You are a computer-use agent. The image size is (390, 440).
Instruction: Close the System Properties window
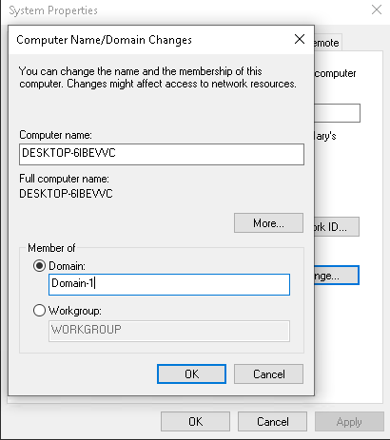(x=377, y=10)
